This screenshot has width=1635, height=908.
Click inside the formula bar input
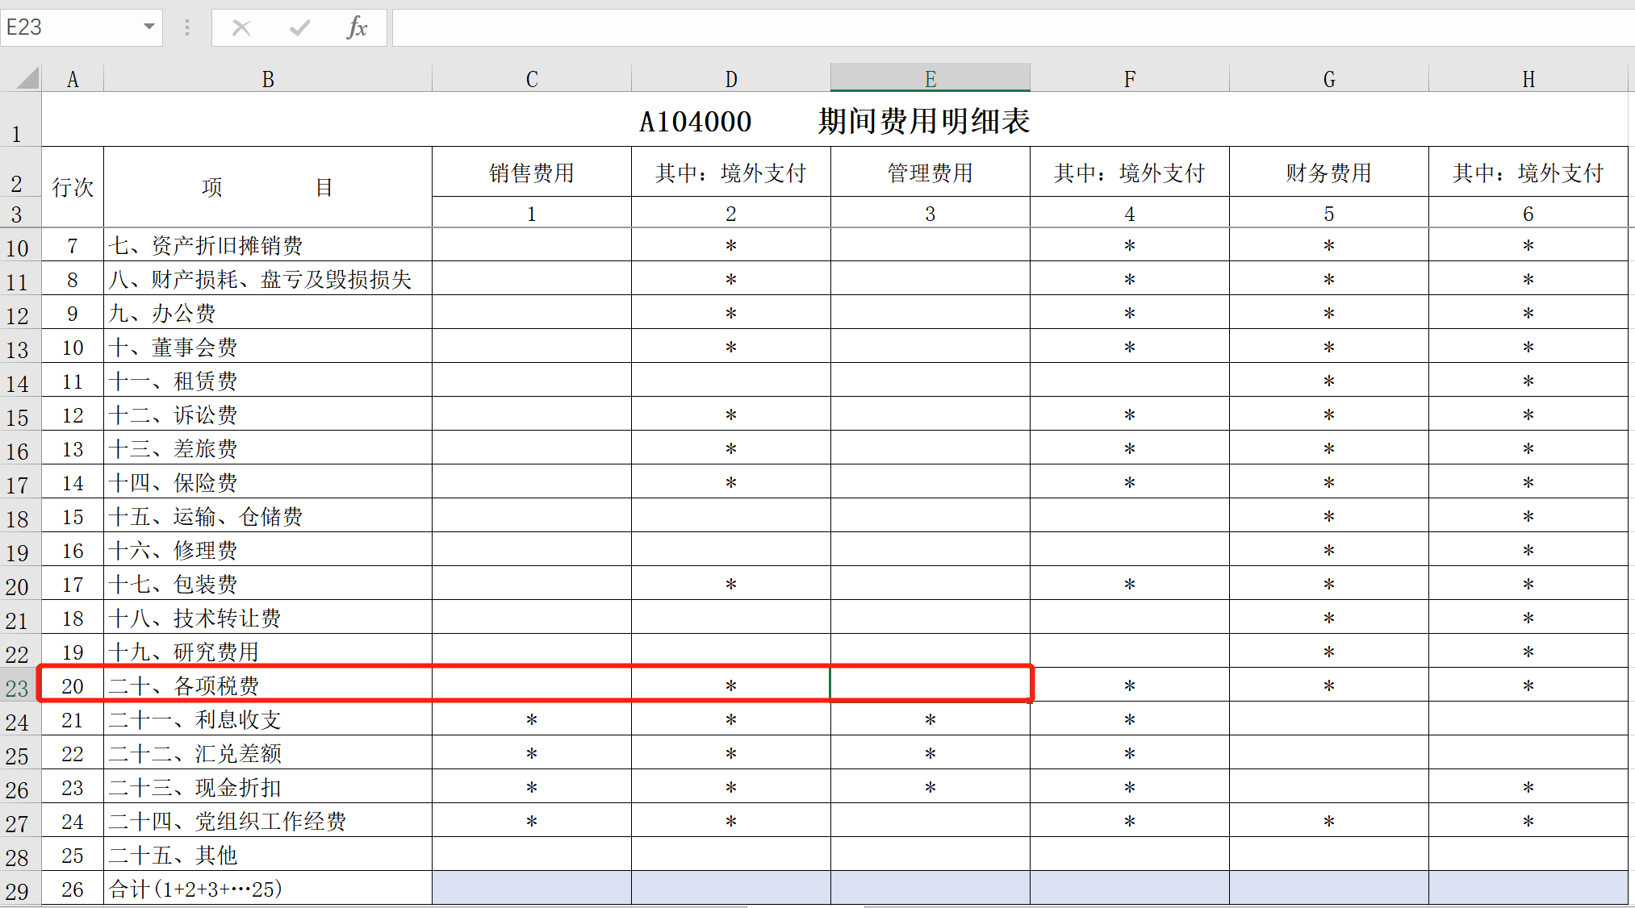1009,28
